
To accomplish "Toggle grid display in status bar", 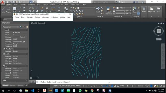I will [x=84, y=86].
